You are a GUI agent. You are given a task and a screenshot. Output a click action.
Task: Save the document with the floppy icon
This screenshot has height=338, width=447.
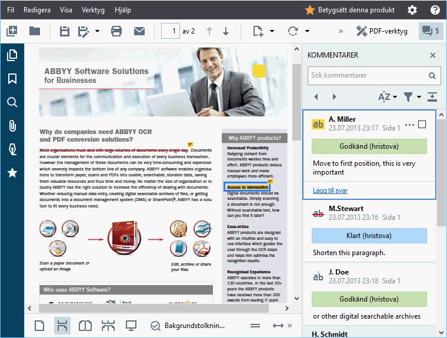point(65,31)
